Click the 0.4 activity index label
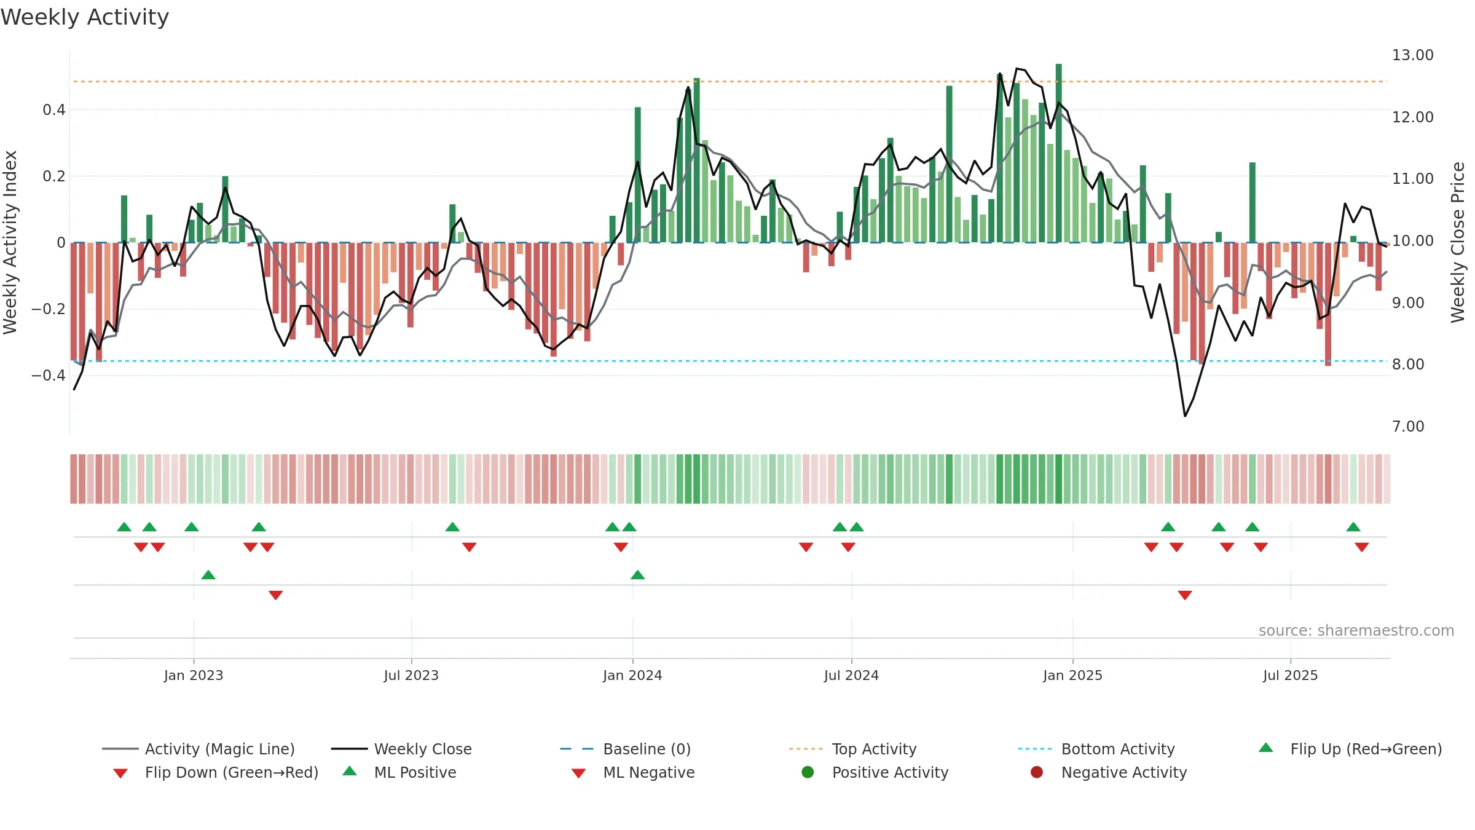 pos(54,110)
